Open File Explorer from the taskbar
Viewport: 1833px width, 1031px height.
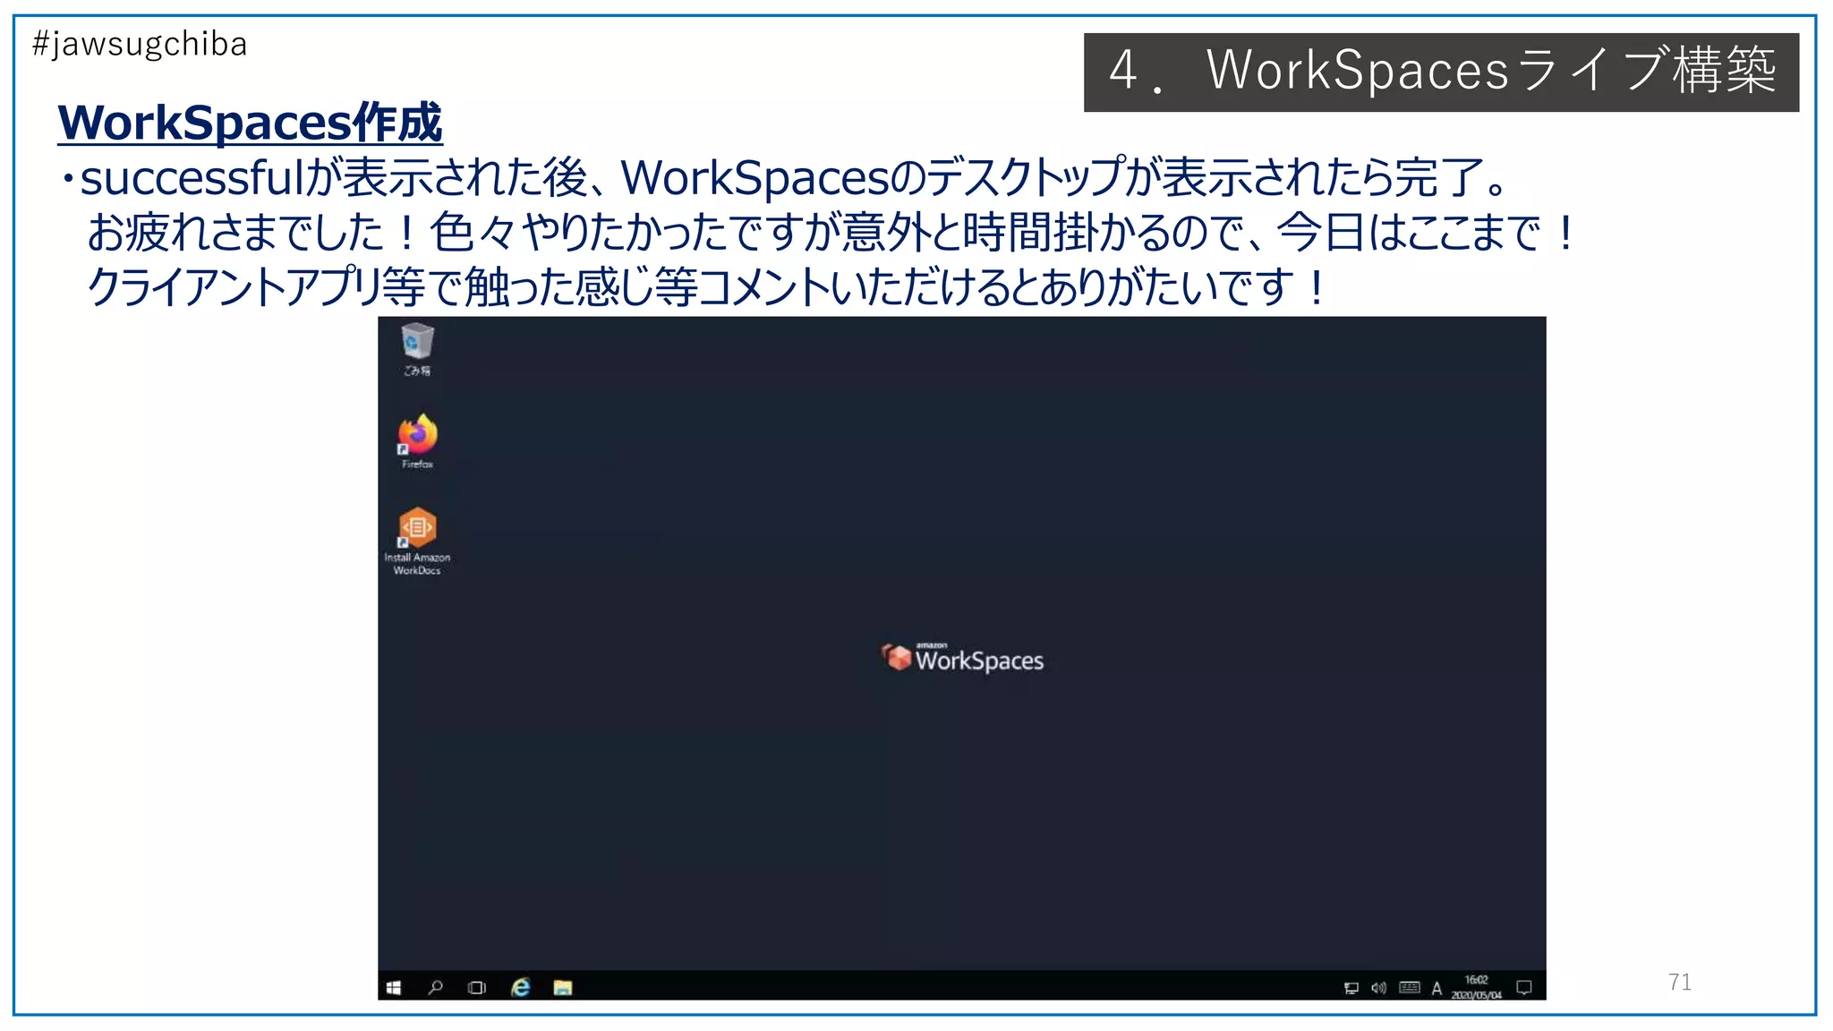coord(563,988)
